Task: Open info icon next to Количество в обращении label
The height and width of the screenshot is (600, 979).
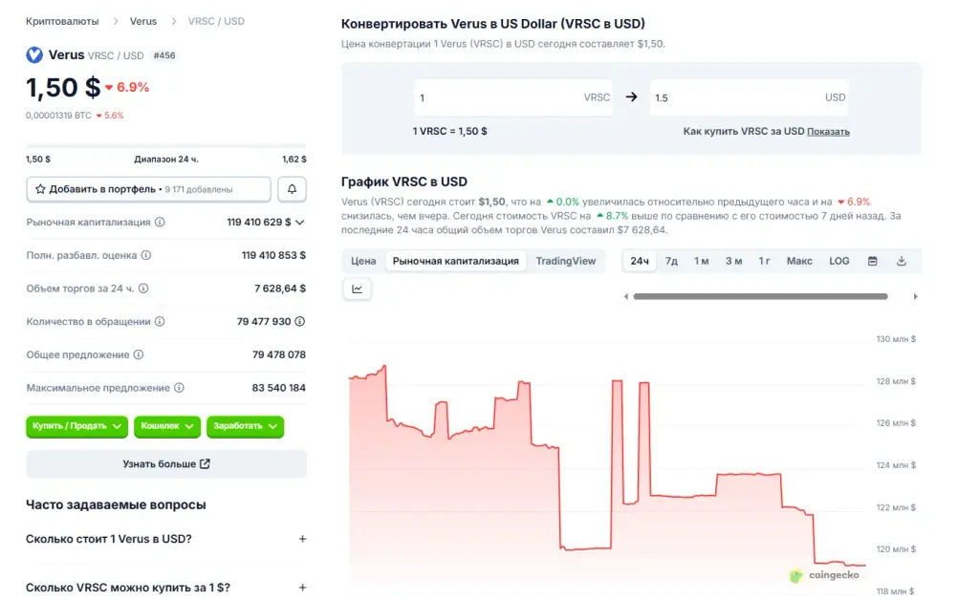Action: tap(160, 321)
